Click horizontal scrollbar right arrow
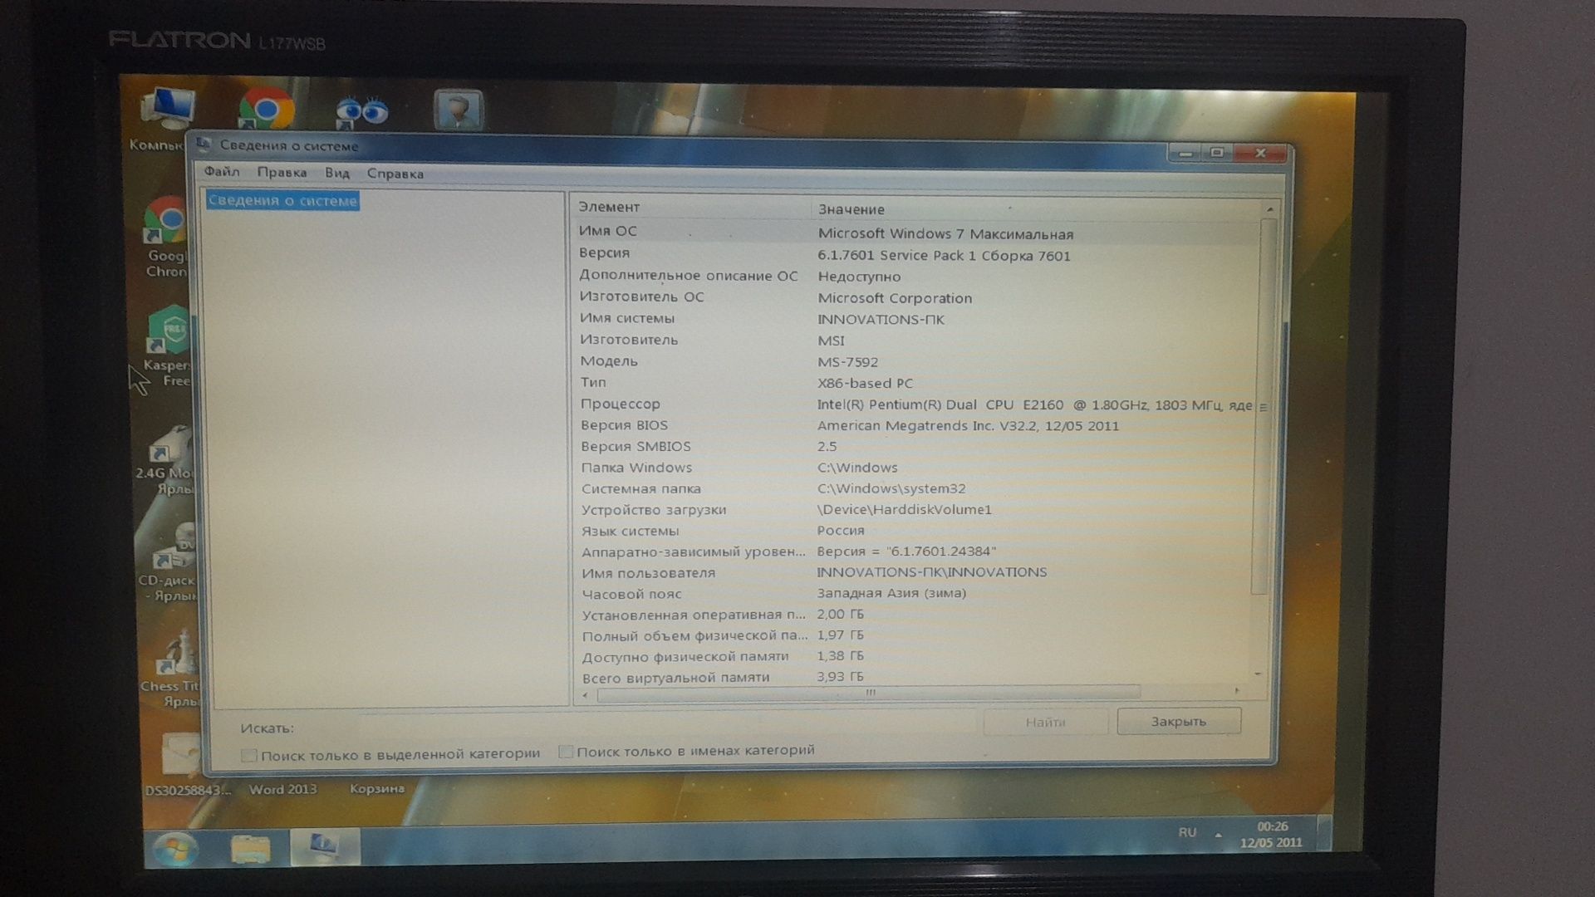 [1237, 691]
